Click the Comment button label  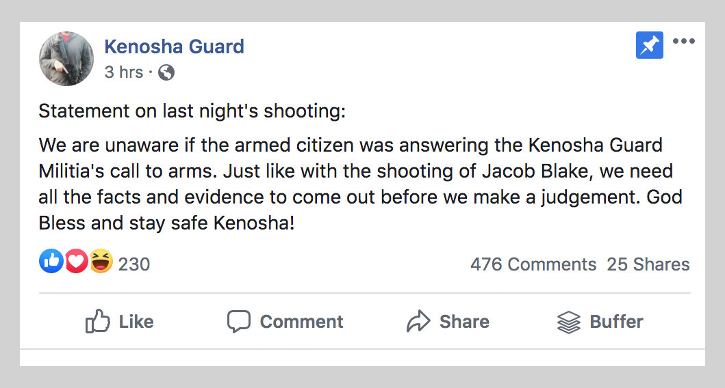[301, 322]
